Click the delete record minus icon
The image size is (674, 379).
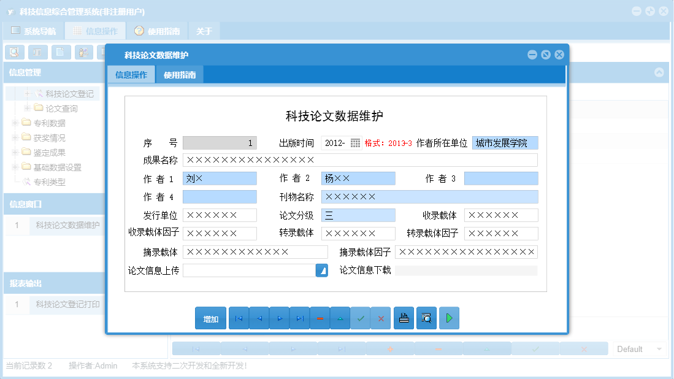tap(320, 318)
